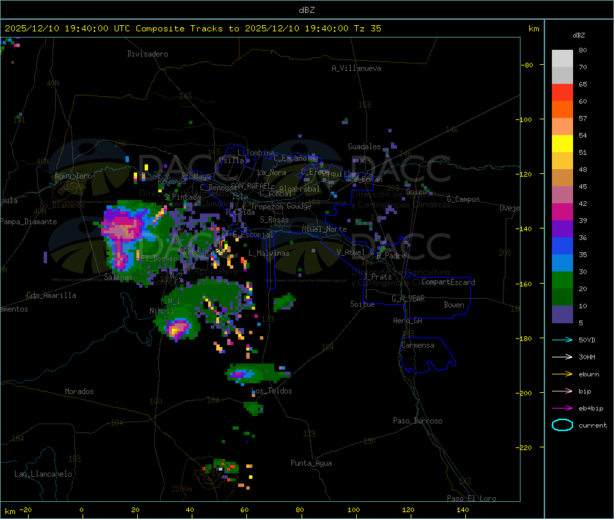Click the 'S_Rosas' map label
This screenshot has height=519, width=614.
(274, 220)
